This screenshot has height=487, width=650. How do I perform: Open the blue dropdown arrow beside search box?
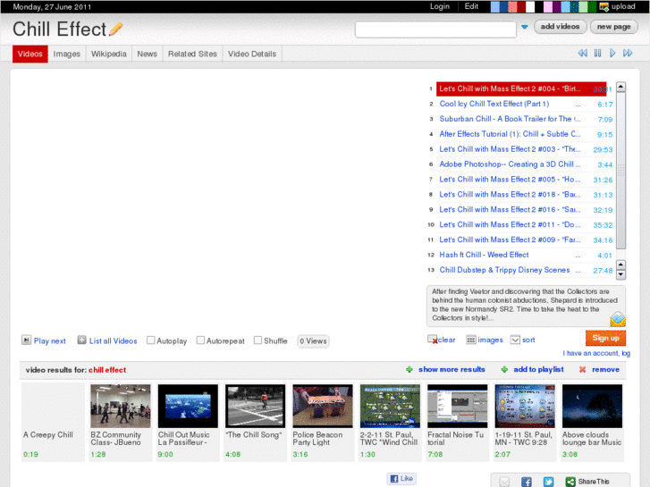[525, 28]
